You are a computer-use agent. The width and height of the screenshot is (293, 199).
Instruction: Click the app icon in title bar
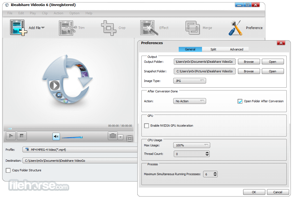click(7, 5)
